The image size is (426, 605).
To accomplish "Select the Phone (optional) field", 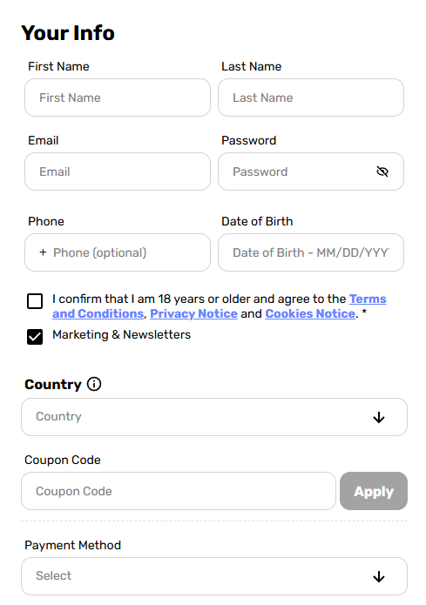I will tap(118, 252).
